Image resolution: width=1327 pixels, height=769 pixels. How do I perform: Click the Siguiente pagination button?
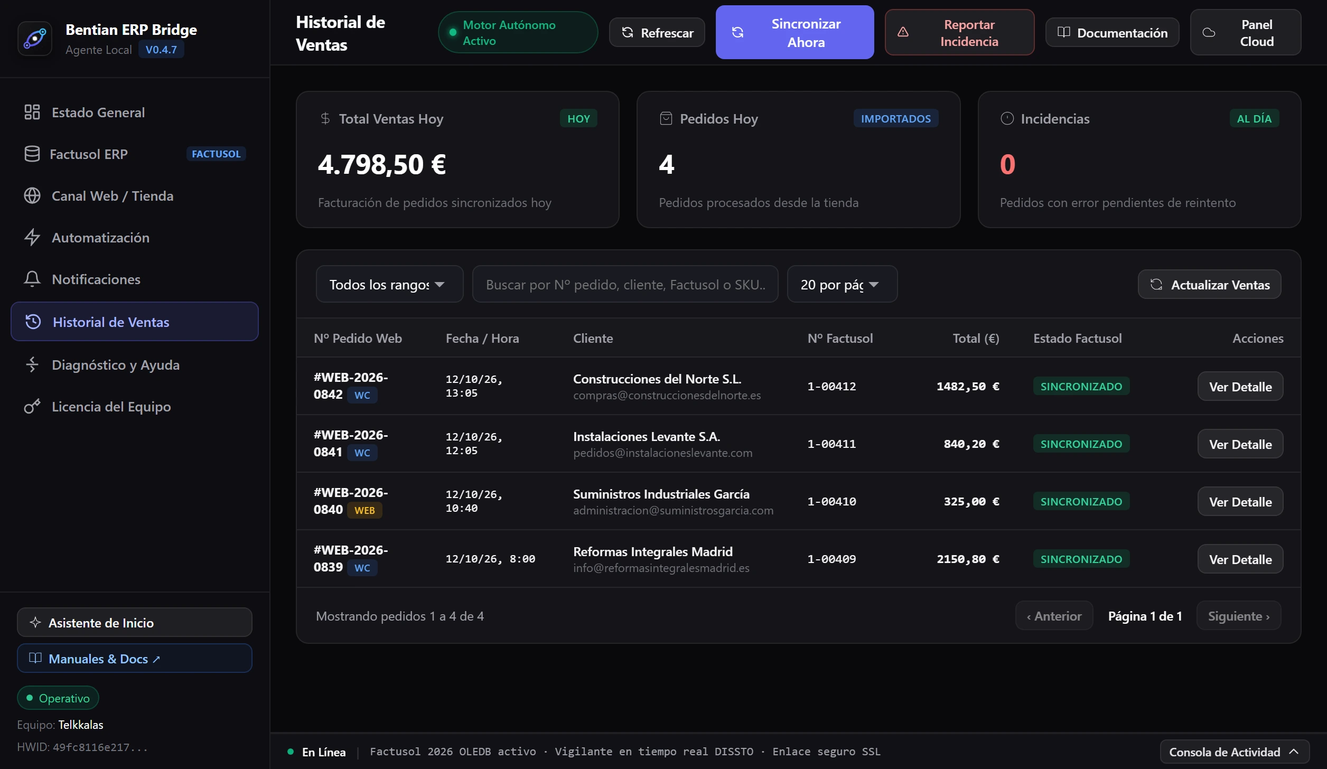(x=1238, y=616)
